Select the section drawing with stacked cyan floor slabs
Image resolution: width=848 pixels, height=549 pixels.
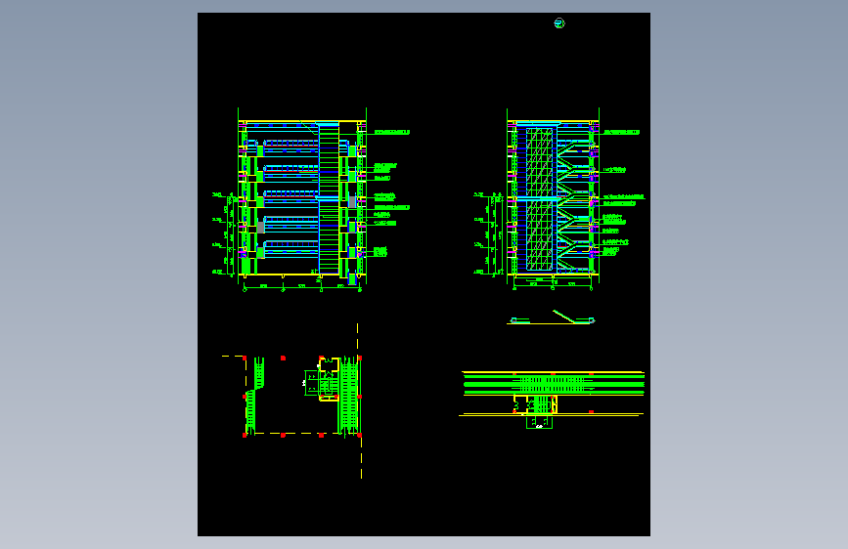tap(311, 200)
